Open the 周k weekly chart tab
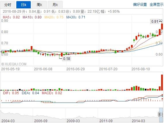Viewport: 164px width, 123px height. [x=39, y=5]
